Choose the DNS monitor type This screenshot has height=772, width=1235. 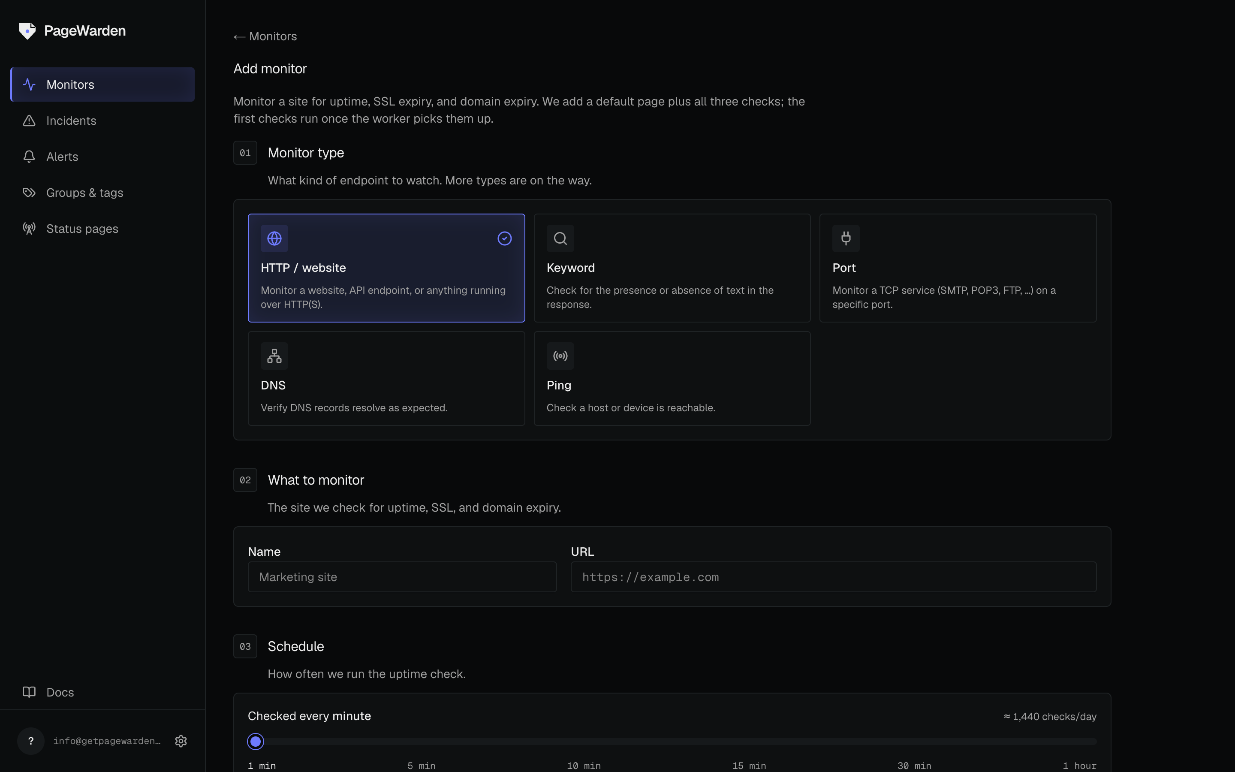(386, 378)
